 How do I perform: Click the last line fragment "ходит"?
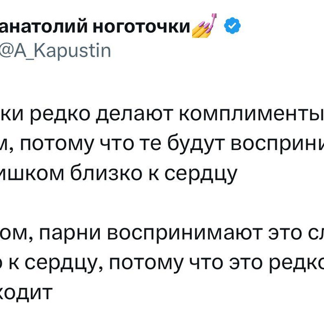[x=27, y=293]
